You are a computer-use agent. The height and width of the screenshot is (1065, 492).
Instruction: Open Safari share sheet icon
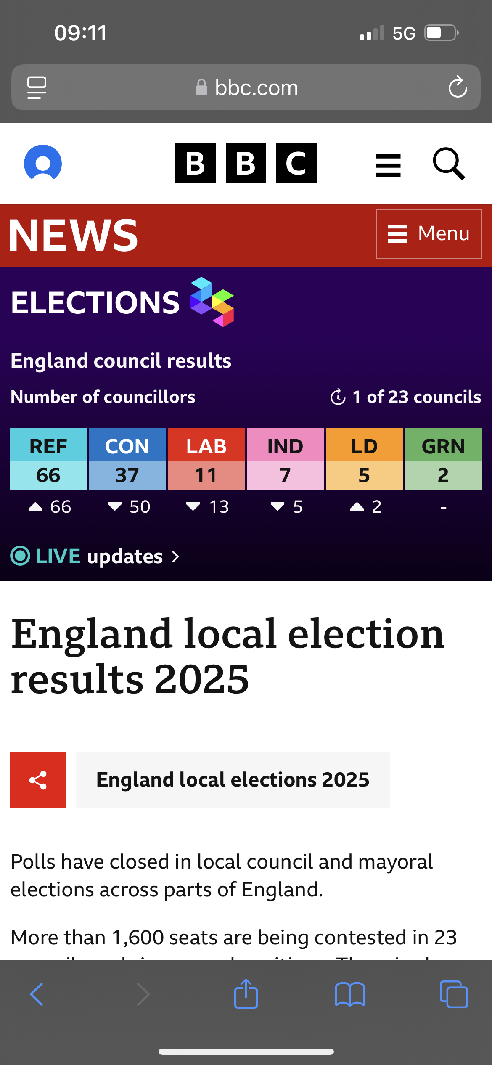tap(246, 994)
